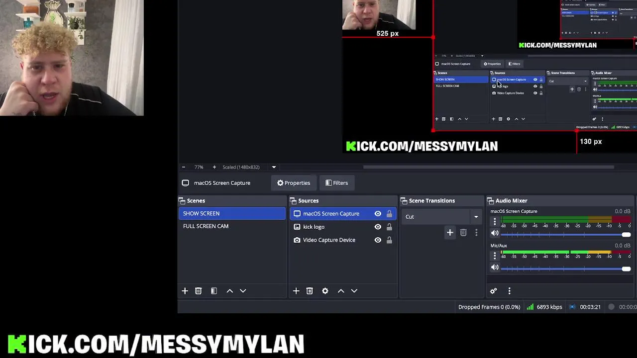The image size is (637, 358).
Task: Add a scene transition with plus icon
Action: (x=450, y=233)
